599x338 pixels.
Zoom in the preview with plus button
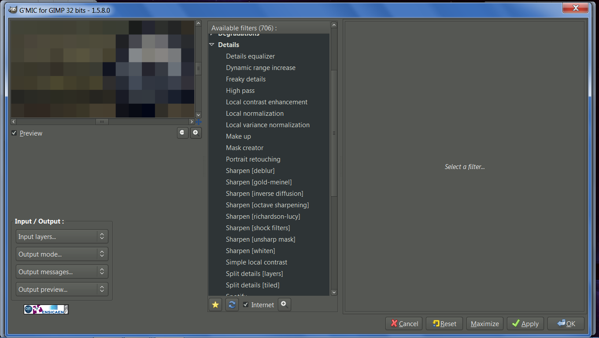click(x=196, y=132)
